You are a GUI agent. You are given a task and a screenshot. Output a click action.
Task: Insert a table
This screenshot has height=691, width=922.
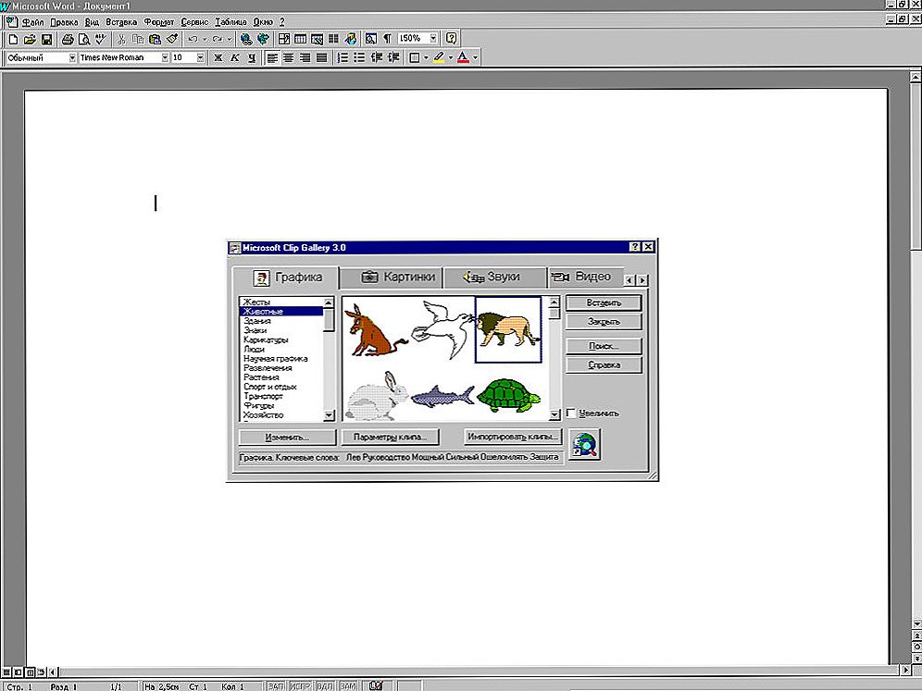pos(301,40)
